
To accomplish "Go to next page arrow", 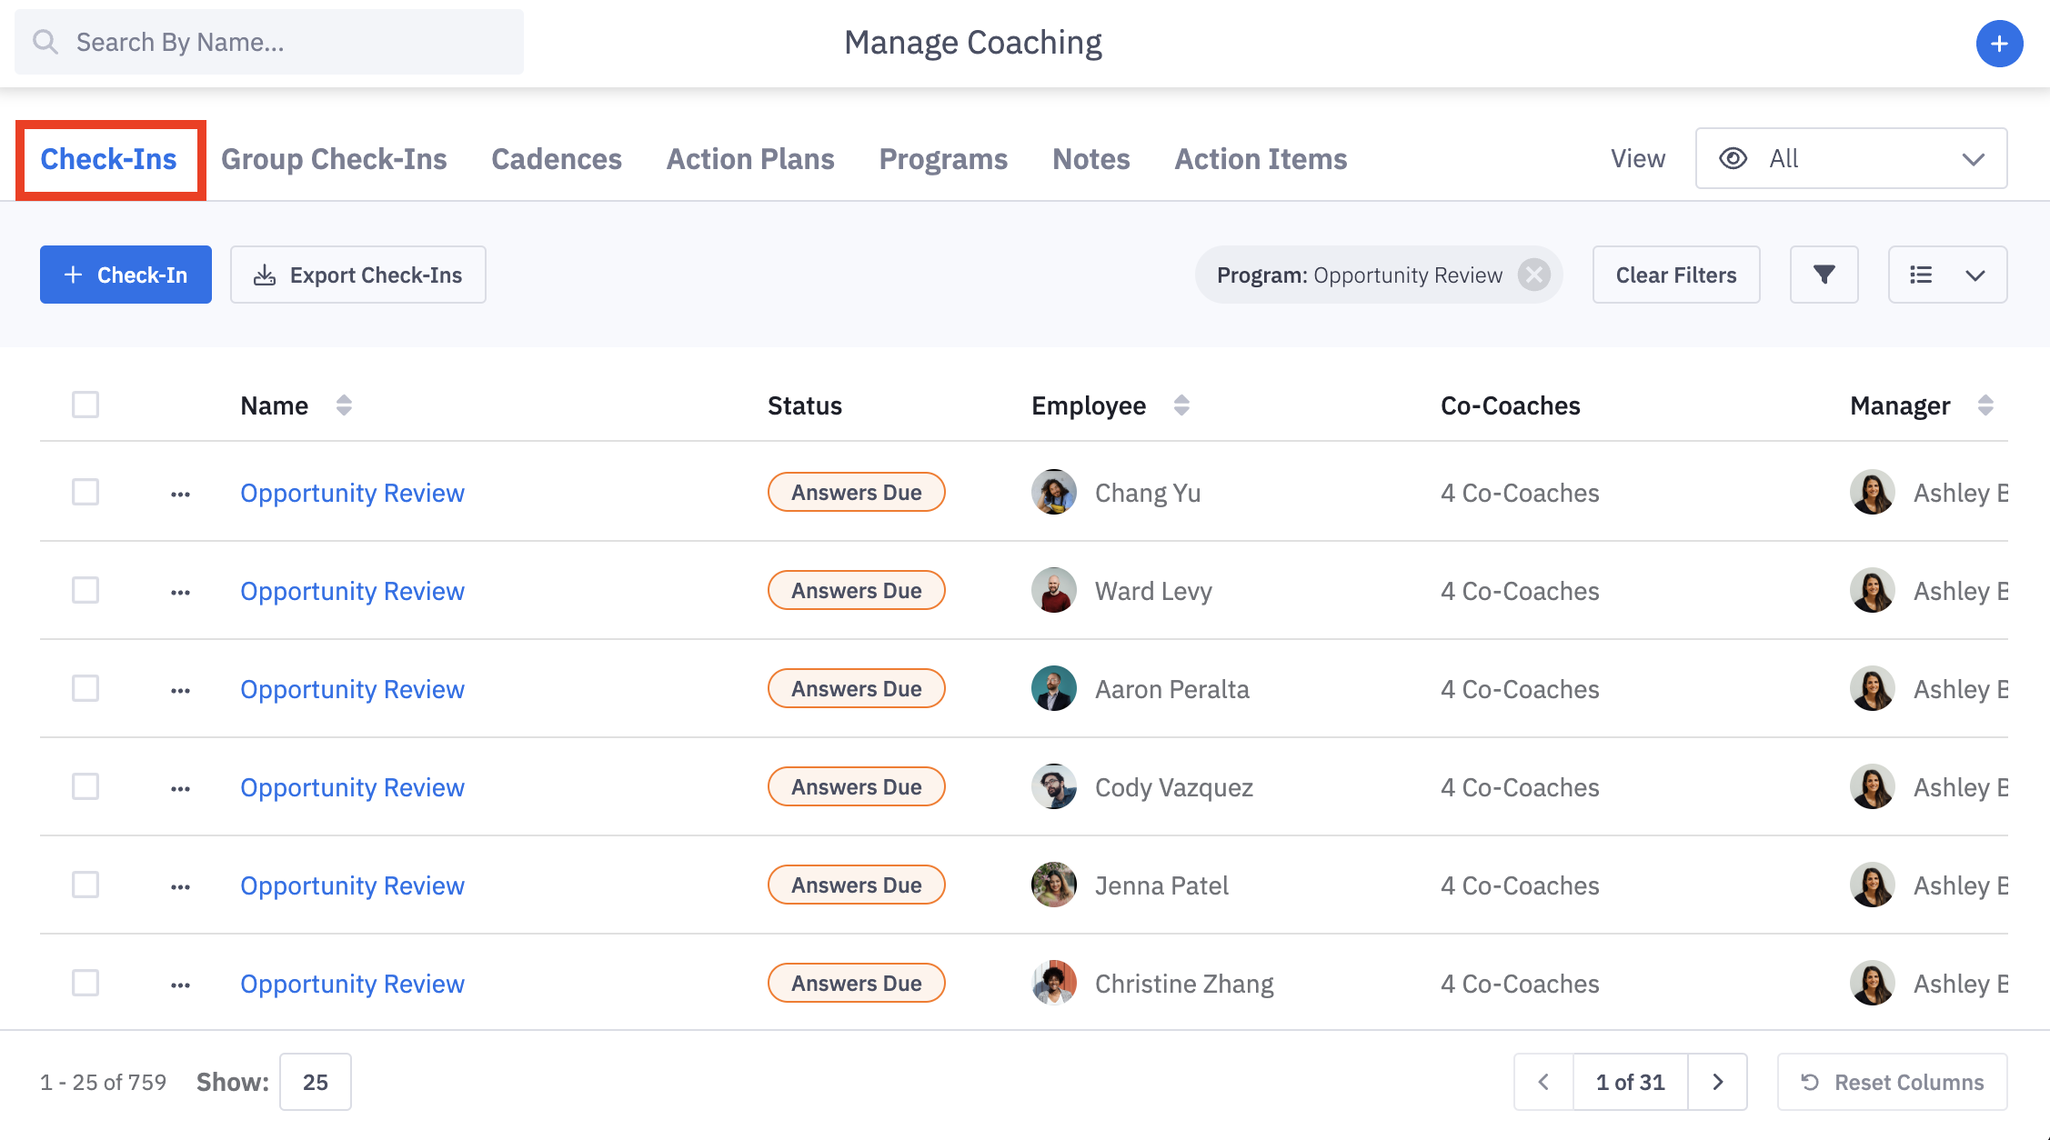I will (1717, 1082).
